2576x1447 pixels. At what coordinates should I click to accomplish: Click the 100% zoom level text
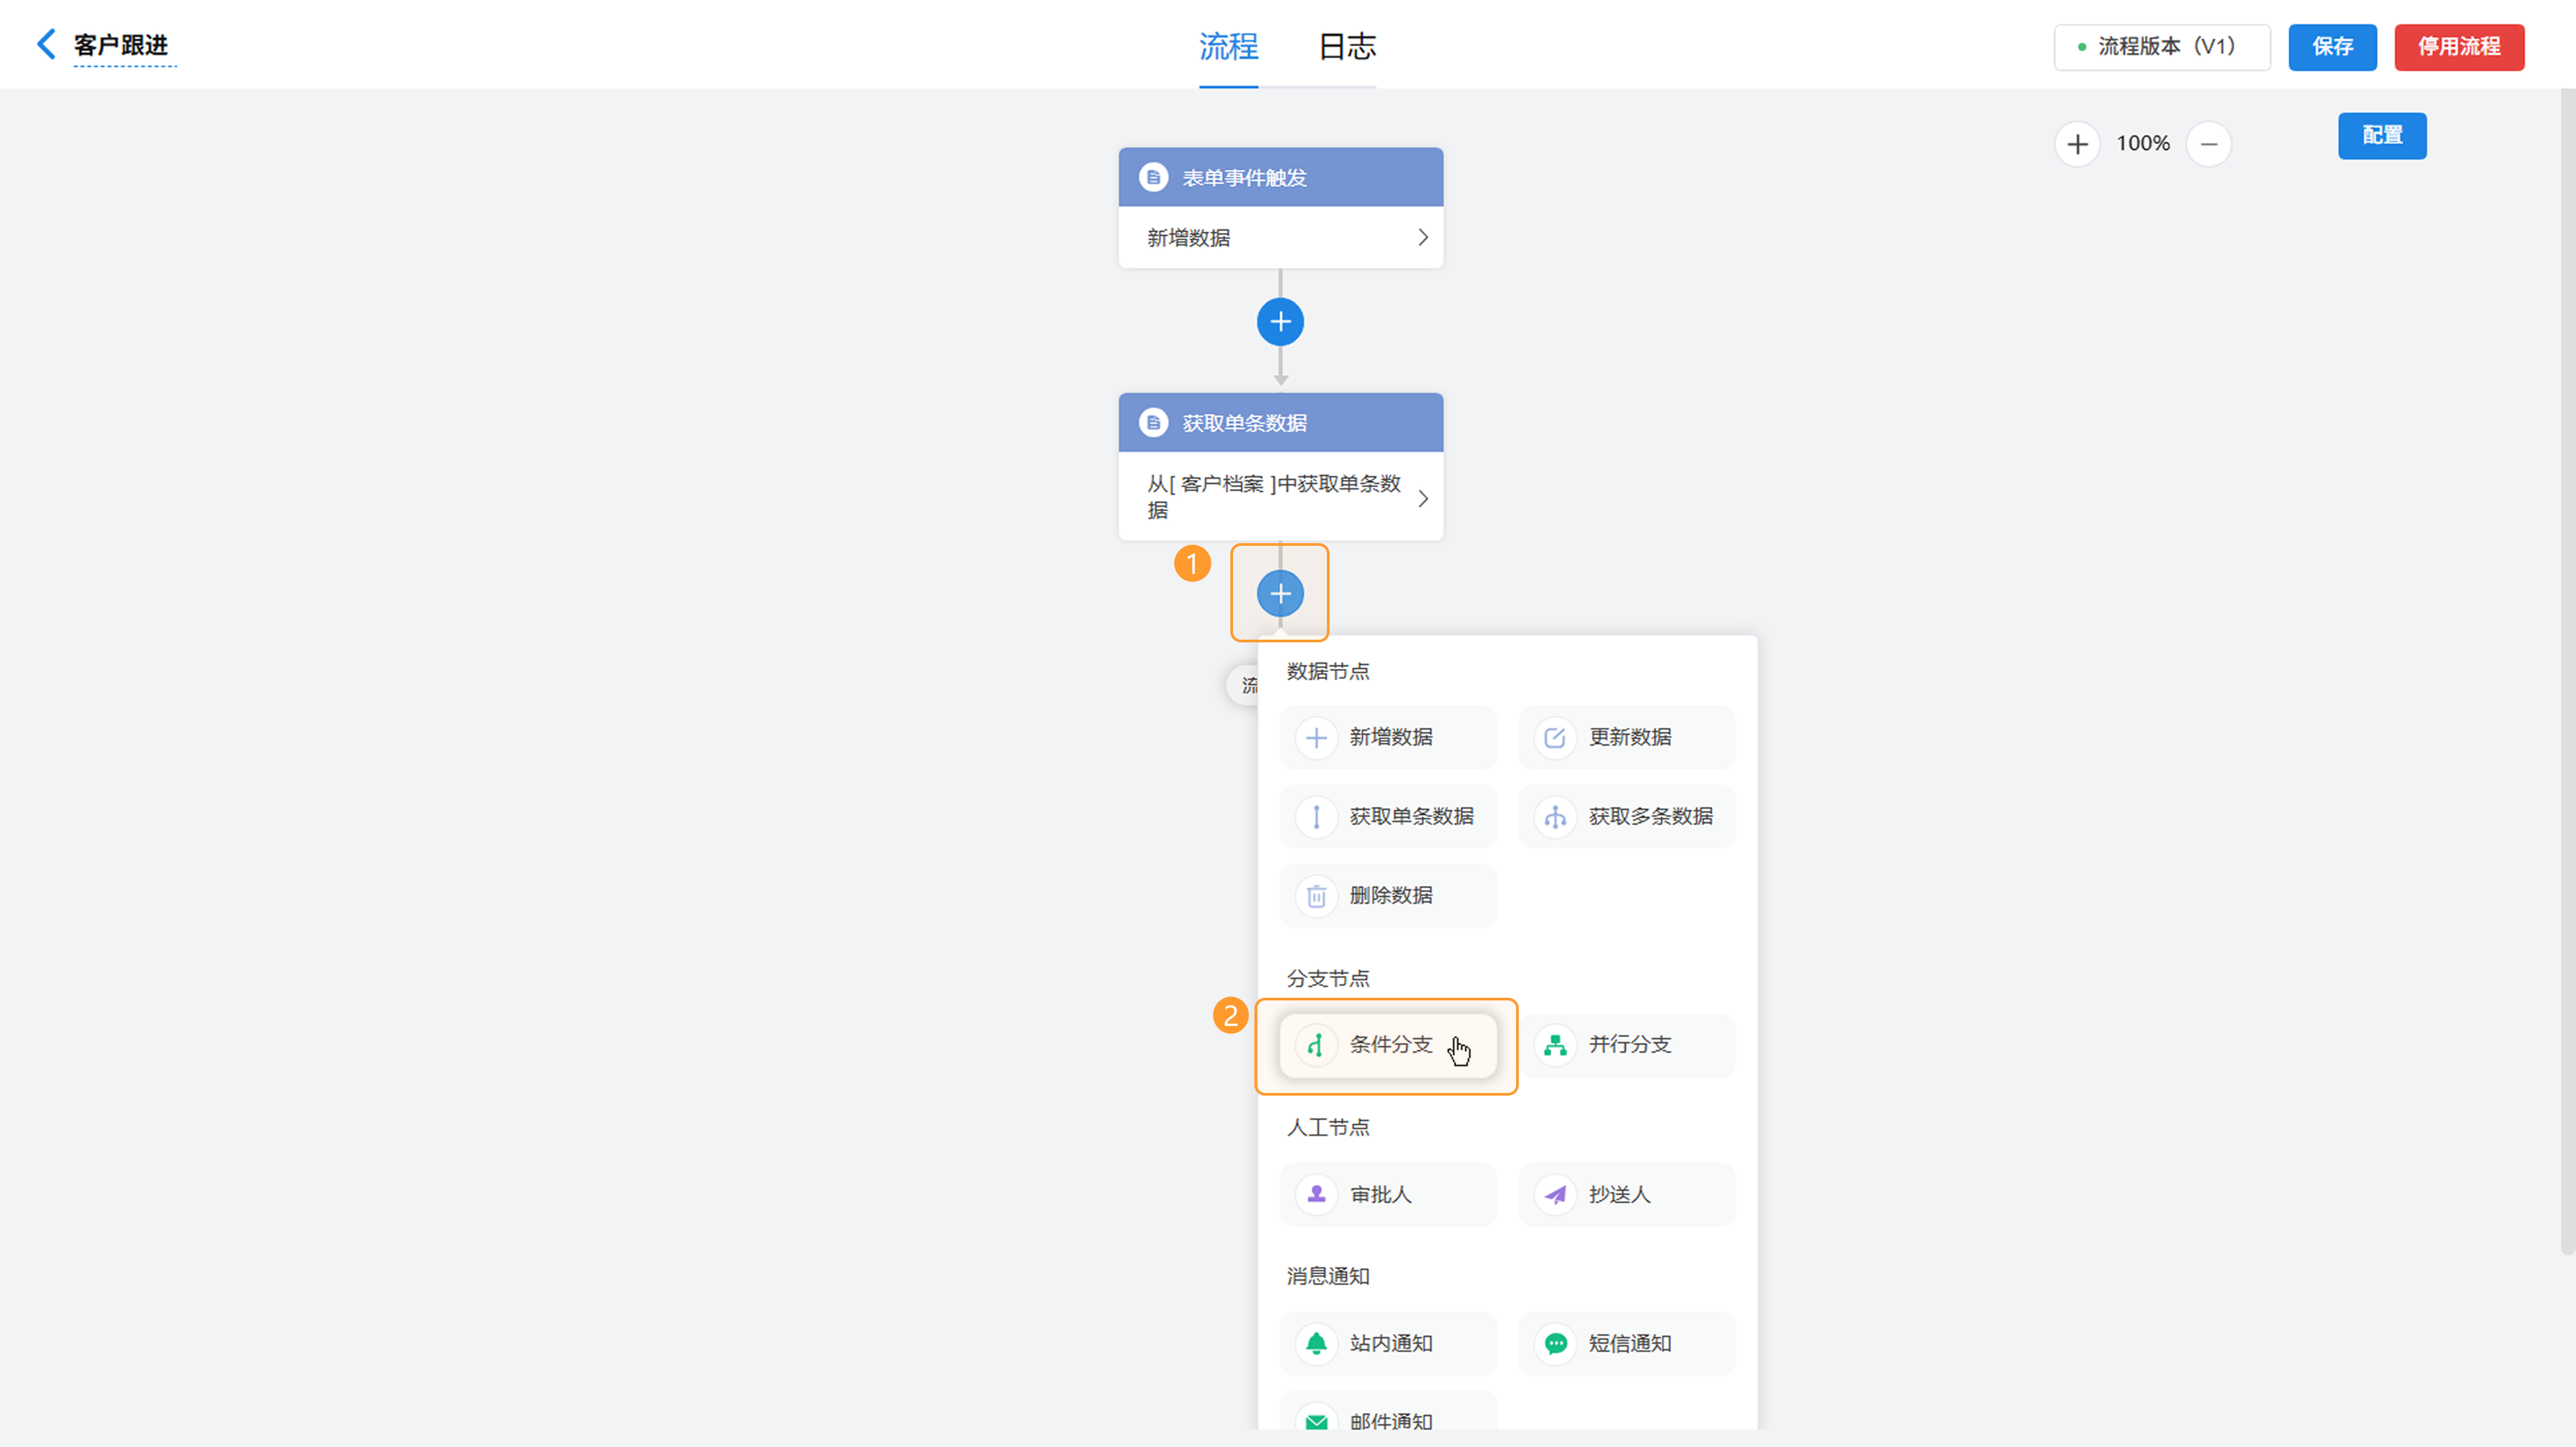point(2143,144)
